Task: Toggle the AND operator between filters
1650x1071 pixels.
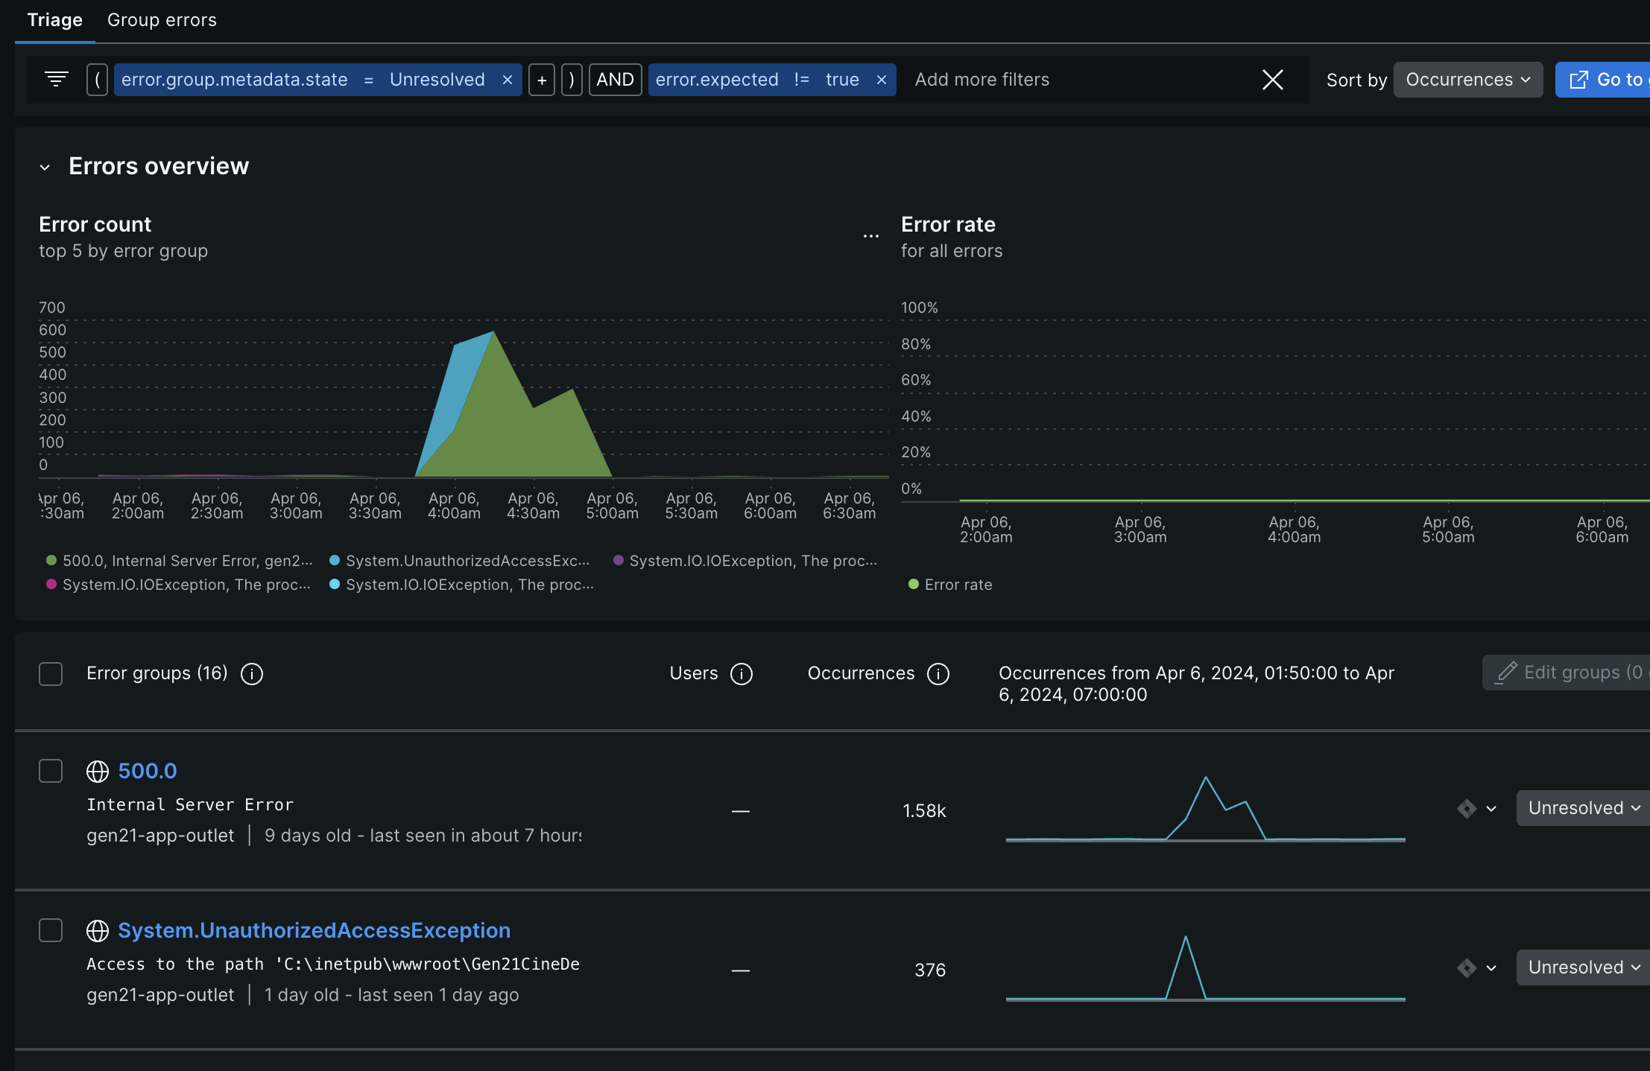Action: point(615,80)
